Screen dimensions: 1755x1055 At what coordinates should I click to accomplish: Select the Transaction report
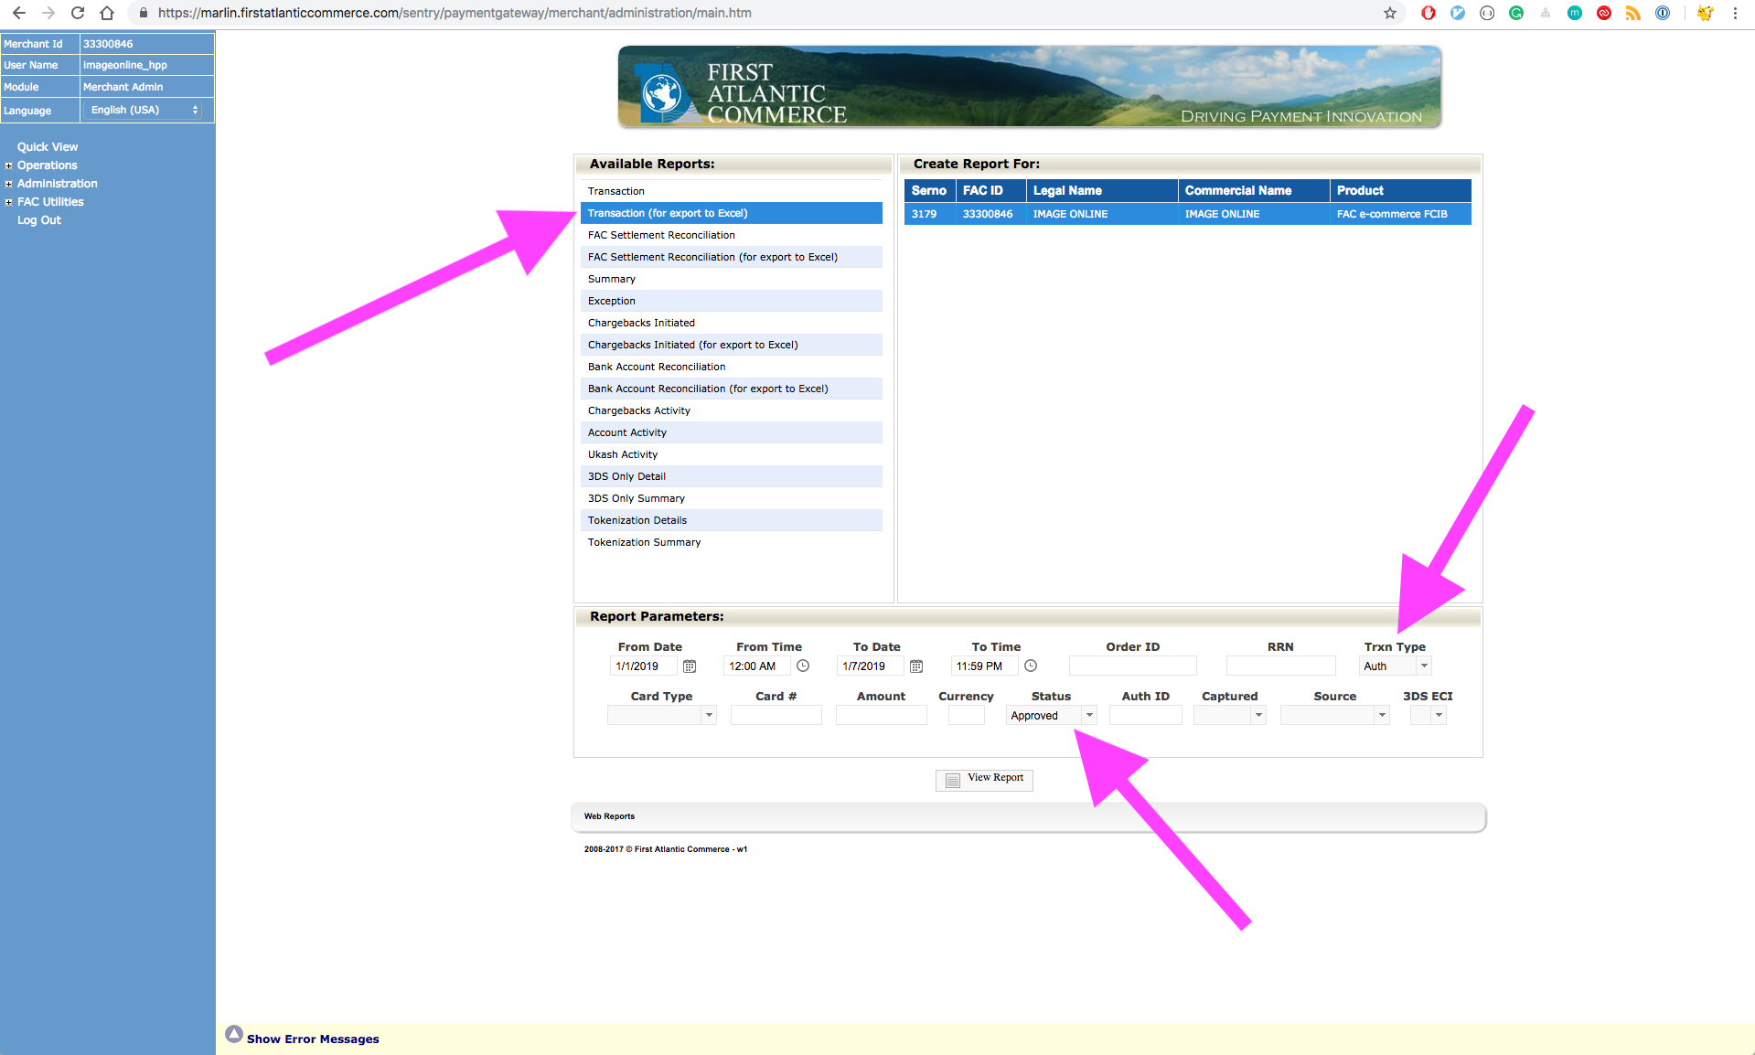coord(732,191)
